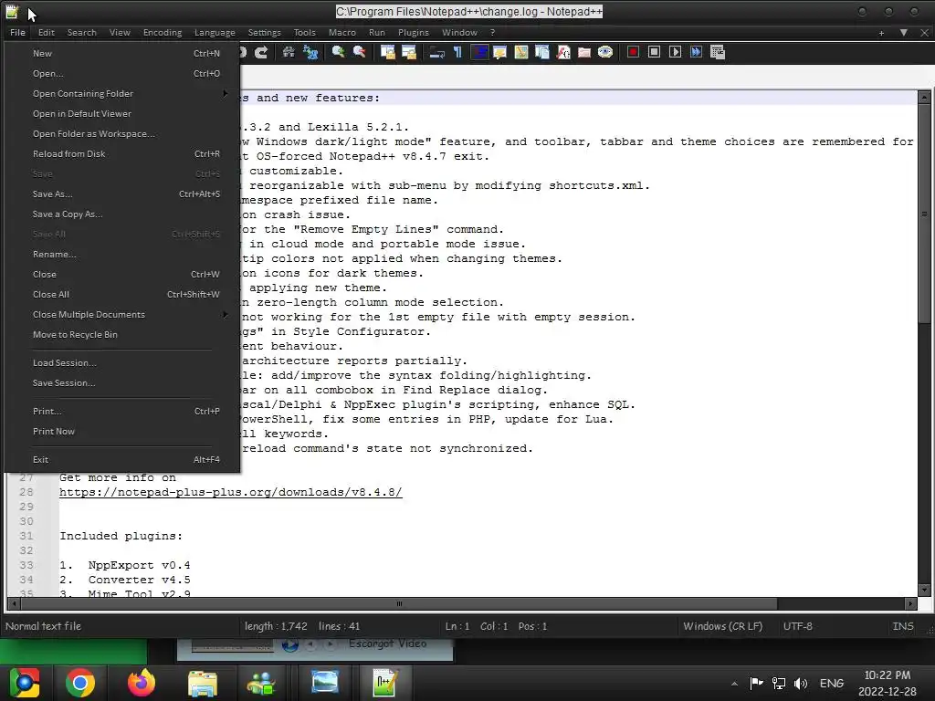Open the Edit menu
Screen dimensions: 935x701
46,33
